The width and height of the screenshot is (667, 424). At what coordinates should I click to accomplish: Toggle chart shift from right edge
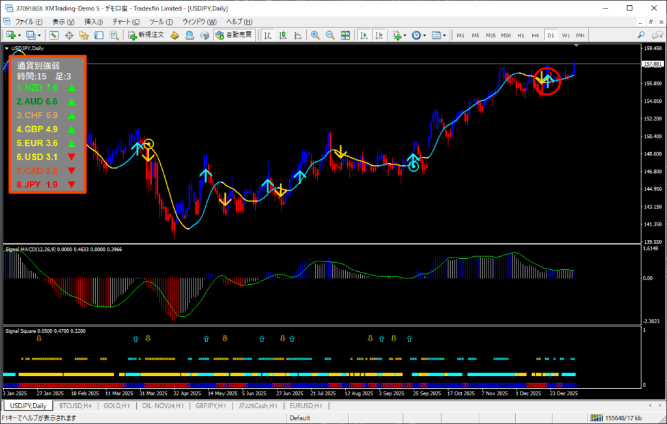coord(378,35)
